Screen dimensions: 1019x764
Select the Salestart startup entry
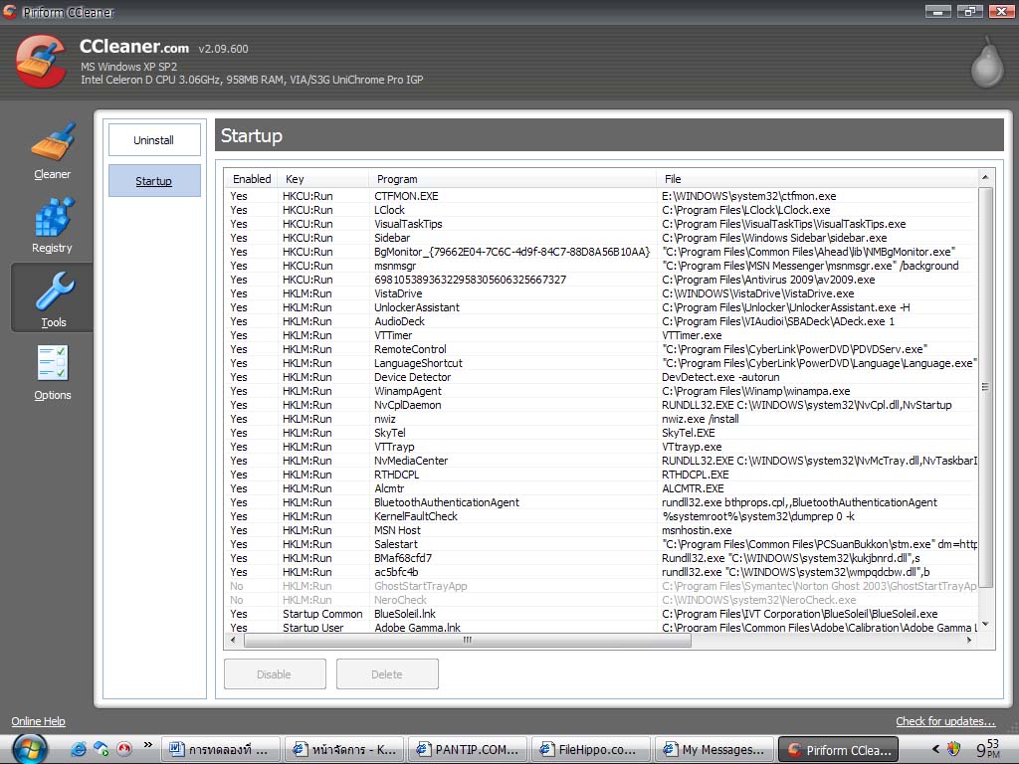coord(600,544)
